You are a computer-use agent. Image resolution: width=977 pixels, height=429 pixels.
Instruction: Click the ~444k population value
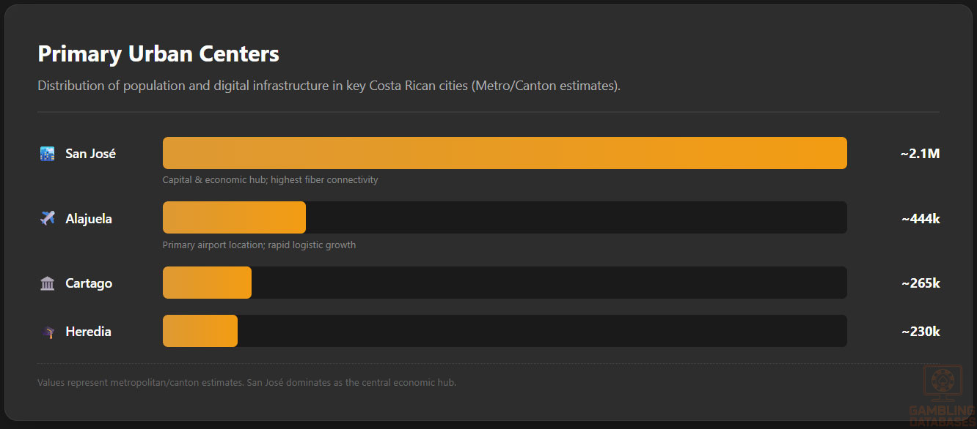921,218
